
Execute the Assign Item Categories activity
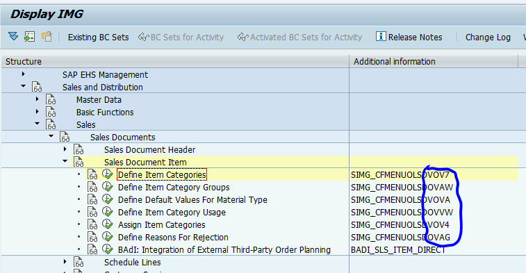click(107, 224)
